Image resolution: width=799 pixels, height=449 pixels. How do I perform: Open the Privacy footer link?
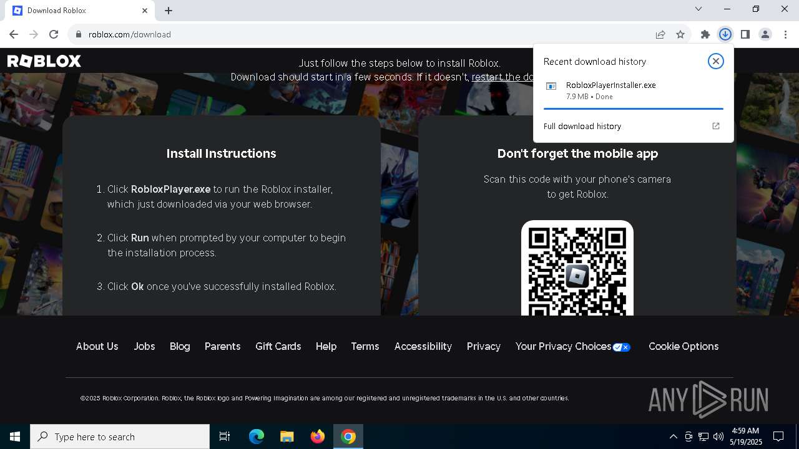click(x=484, y=346)
